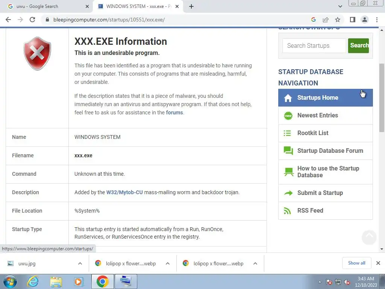Click the chat bubble forum icon

pyautogui.click(x=288, y=151)
